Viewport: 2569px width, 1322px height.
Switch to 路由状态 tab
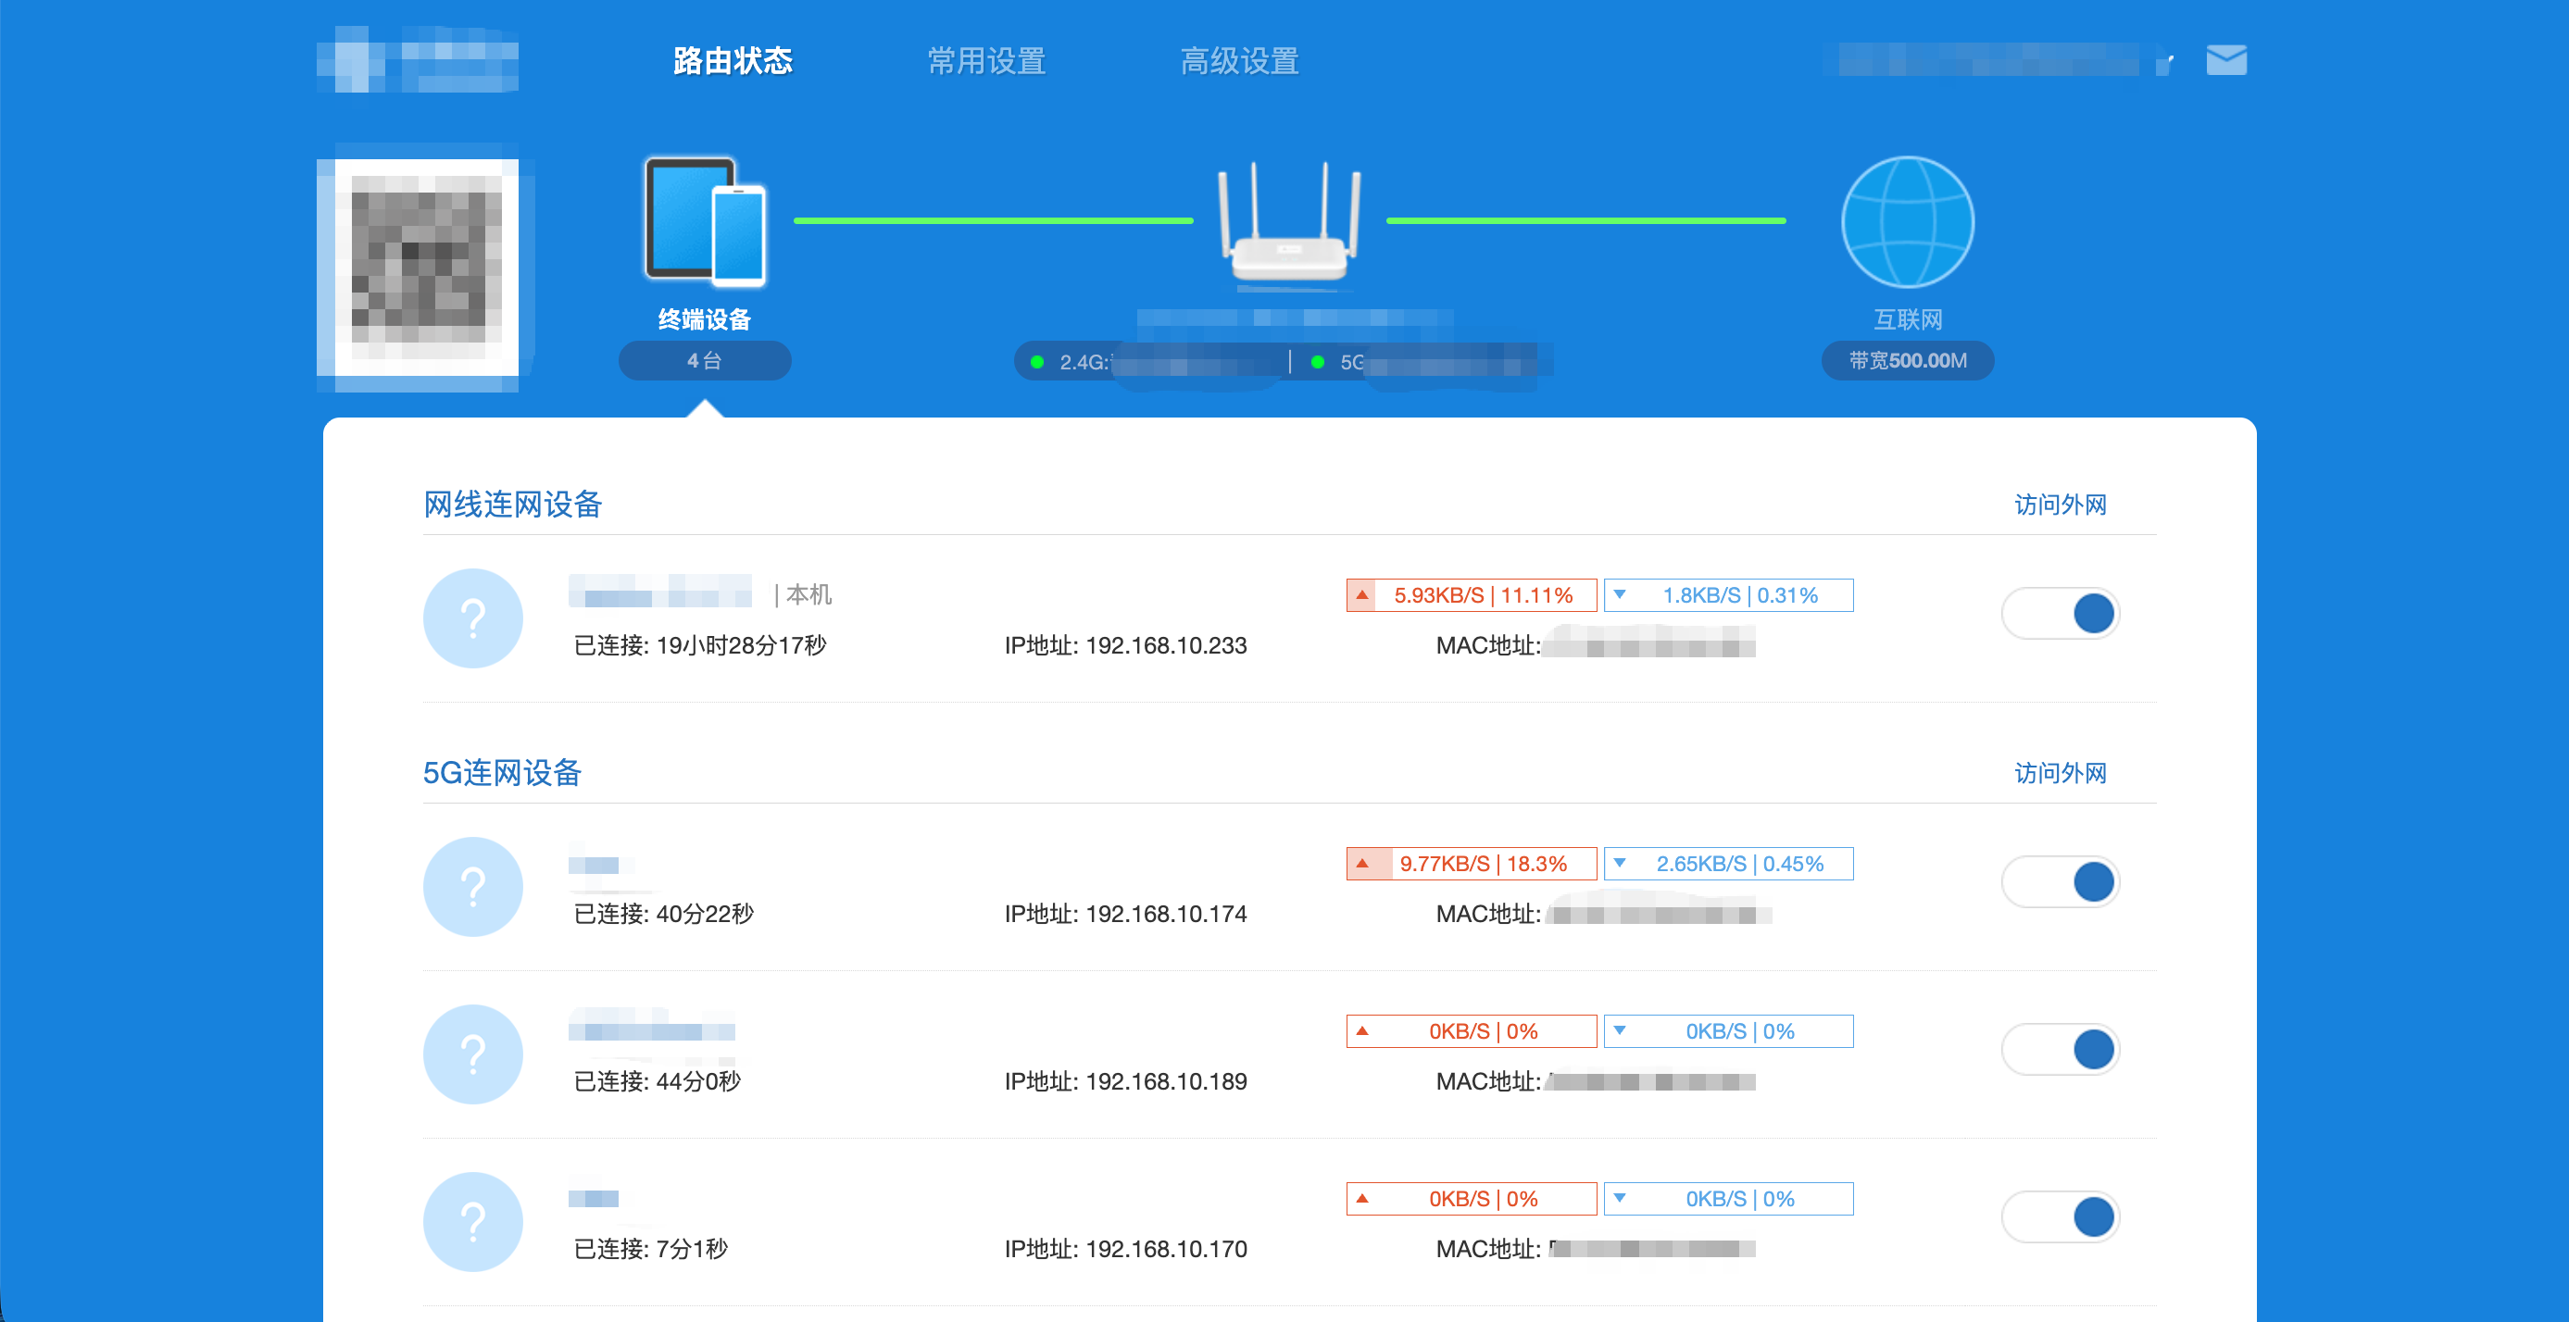click(733, 61)
